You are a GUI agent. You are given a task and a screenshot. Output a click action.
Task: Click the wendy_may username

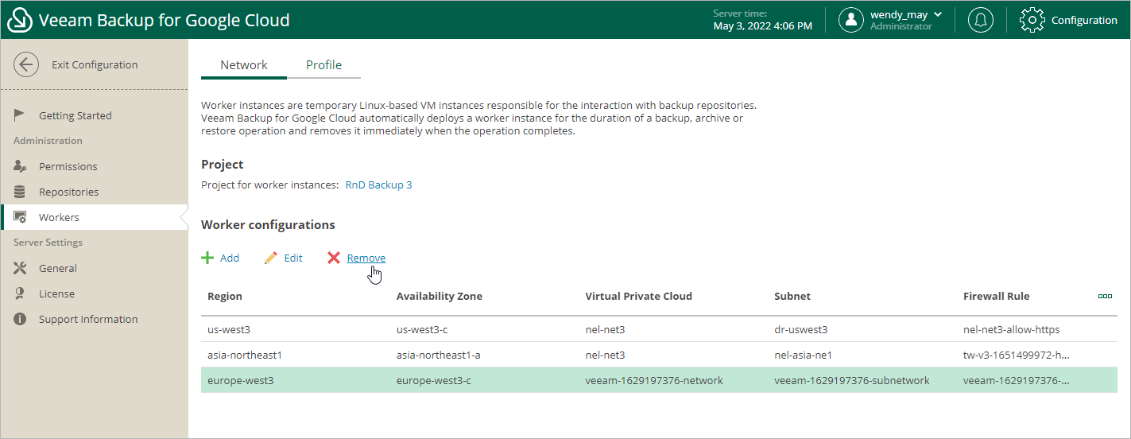pyautogui.click(x=899, y=14)
